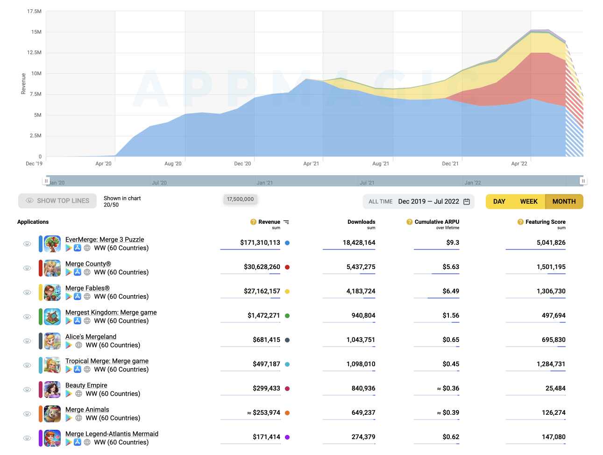
Task: Click the Cumulative ARPU help icon
Action: (410, 222)
